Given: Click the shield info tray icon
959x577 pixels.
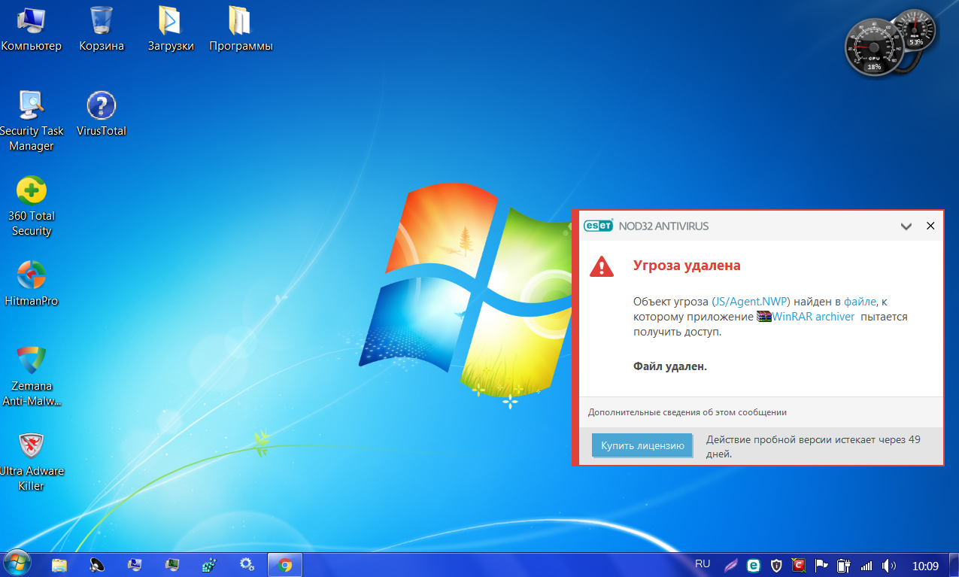Looking at the screenshot, I should (776, 565).
